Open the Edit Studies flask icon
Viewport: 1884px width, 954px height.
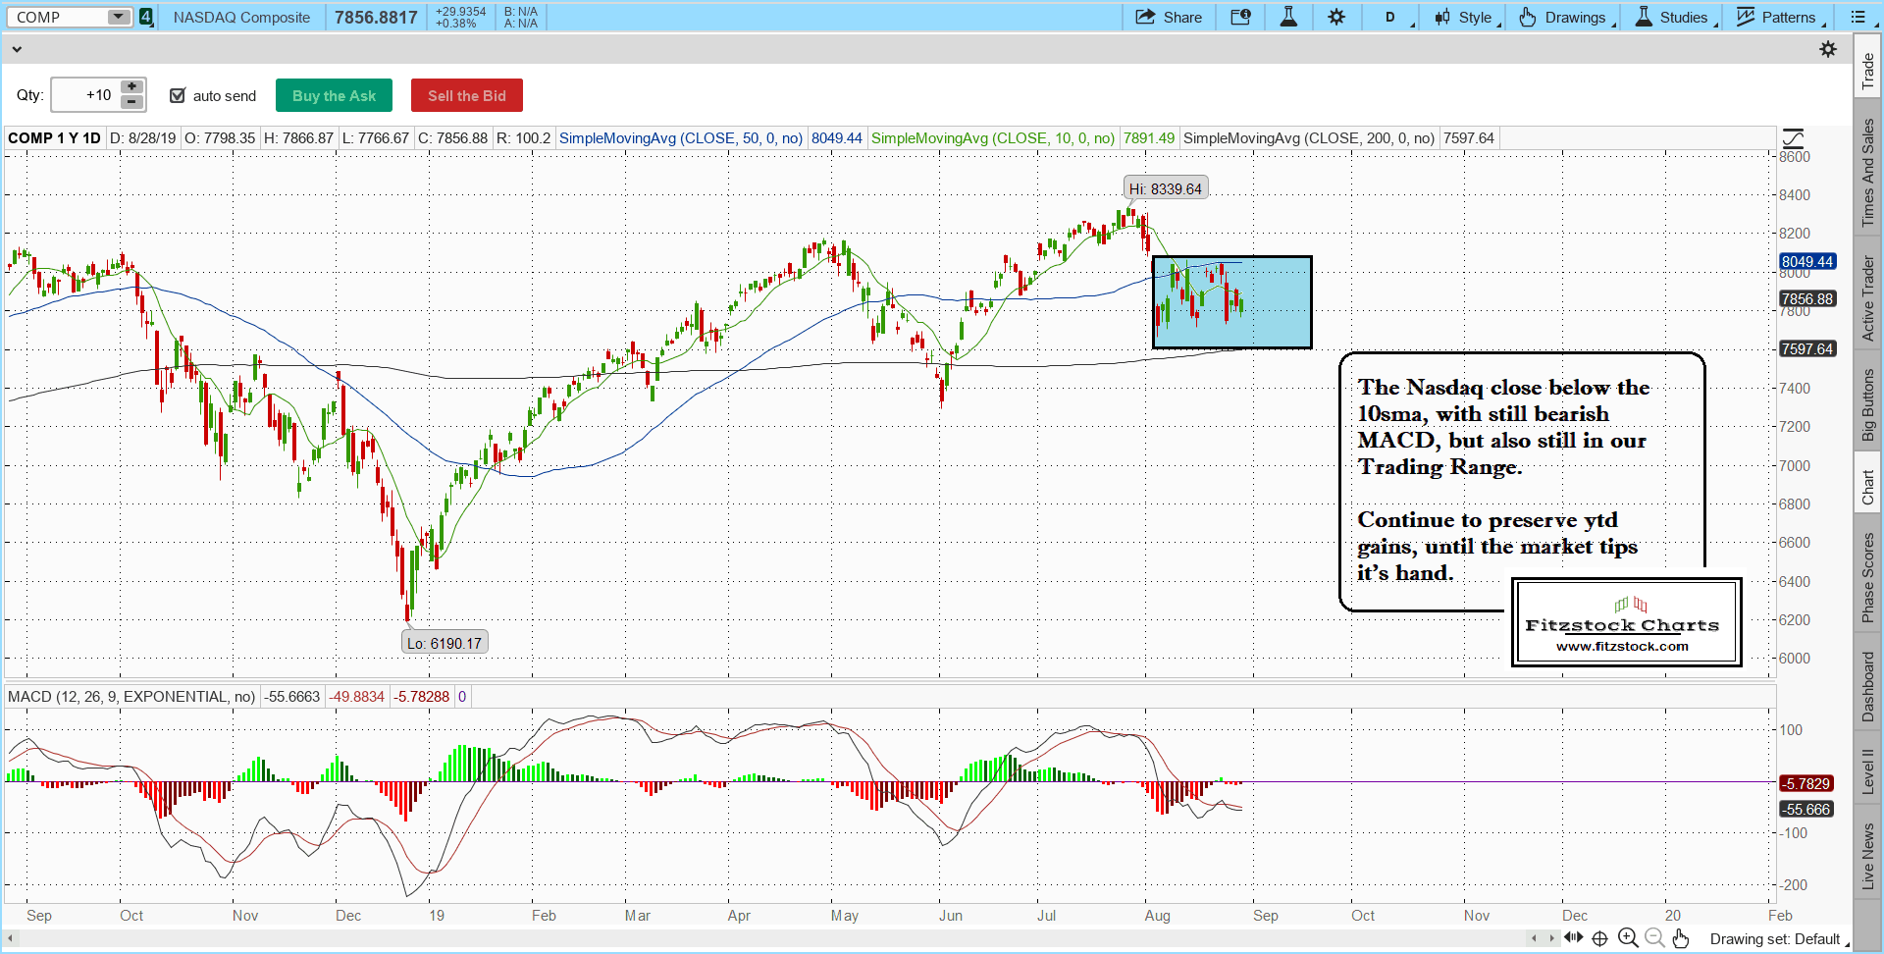(1288, 17)
